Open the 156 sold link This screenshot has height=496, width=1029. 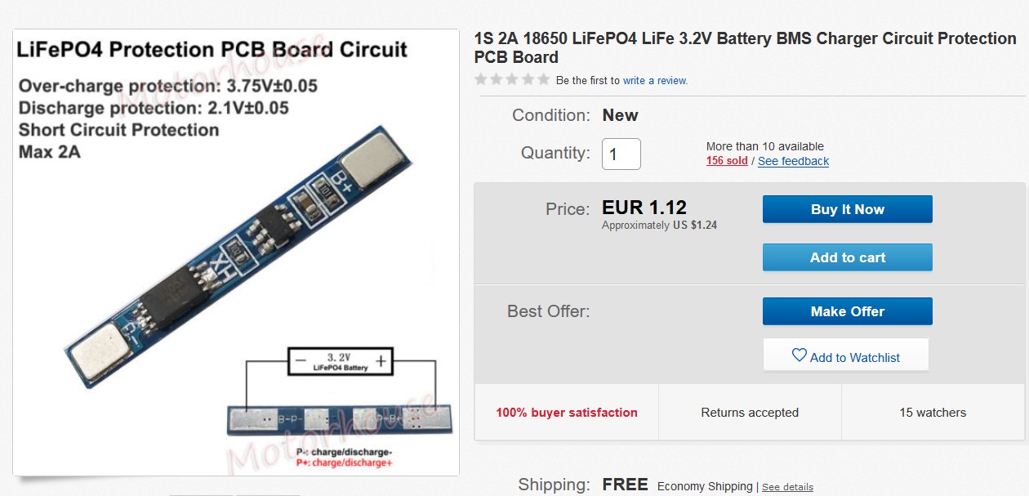(x=727, y=161)
